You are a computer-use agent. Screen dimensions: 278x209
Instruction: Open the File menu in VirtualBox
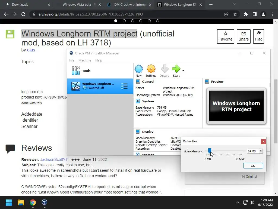[x=72, y=60]
